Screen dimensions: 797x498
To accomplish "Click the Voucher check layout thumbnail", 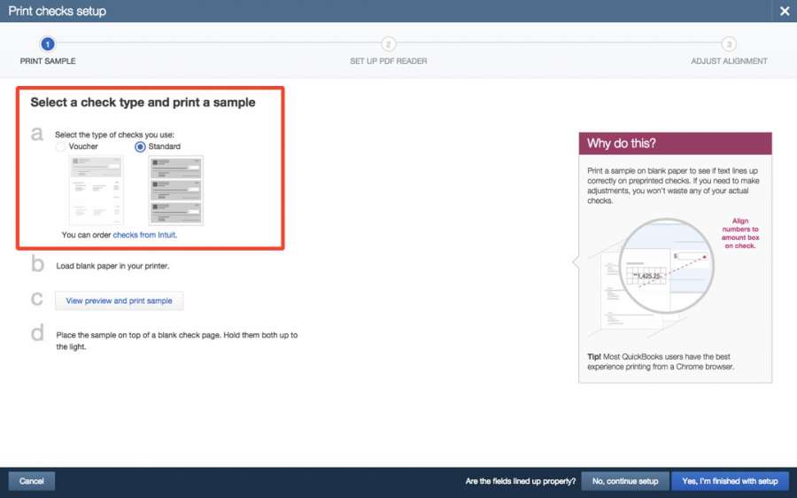I will tap(96, 190).
